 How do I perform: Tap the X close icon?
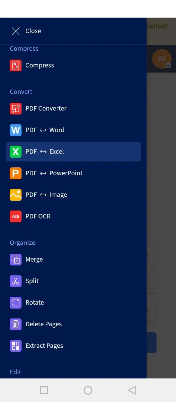click(x=16, y=31)
